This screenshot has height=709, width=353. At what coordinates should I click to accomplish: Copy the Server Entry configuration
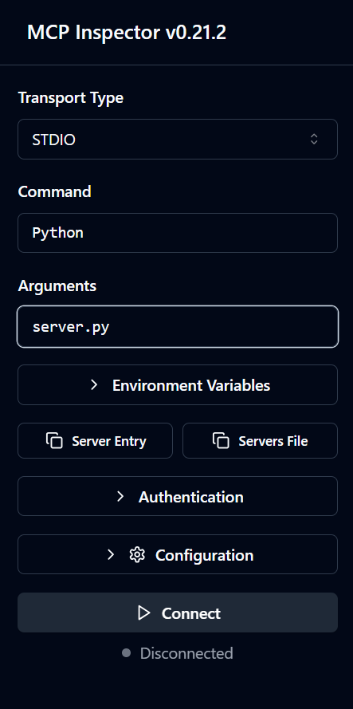95,441
